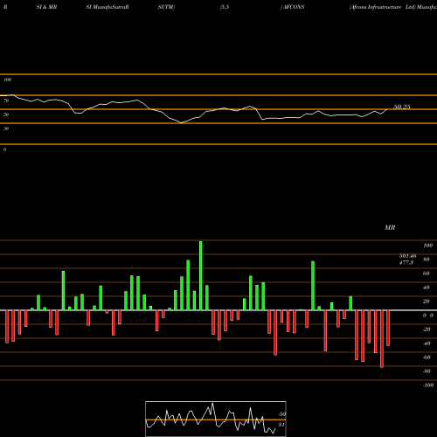Image resolution: width=437 pixels, height=437 pixels.
Task: Click the value 59 in mini chart
Action: pos(281,414)
